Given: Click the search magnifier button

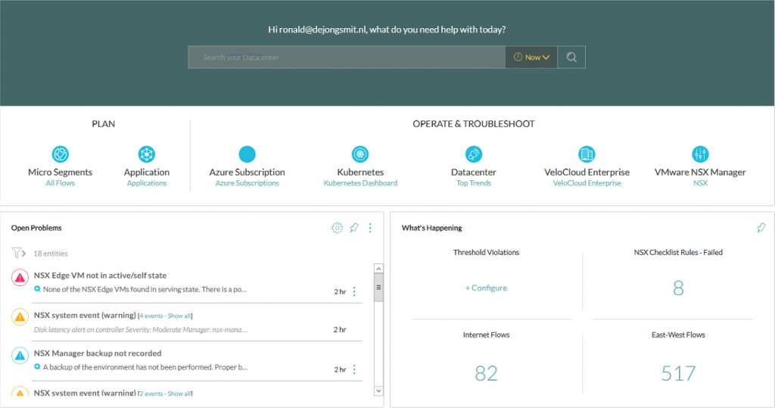Looking at the screenshot, I should pyautogui.click(x=571, y=57).
